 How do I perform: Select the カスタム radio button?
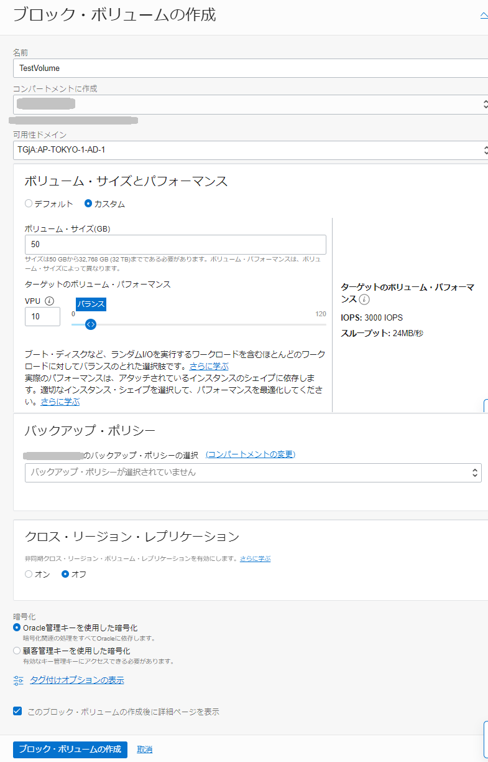pos(88,204)
